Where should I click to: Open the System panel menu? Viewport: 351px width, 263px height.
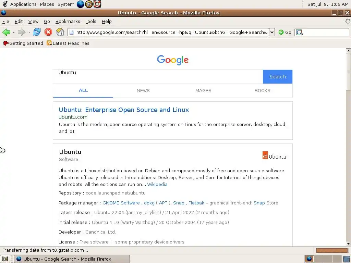[66, 4]
